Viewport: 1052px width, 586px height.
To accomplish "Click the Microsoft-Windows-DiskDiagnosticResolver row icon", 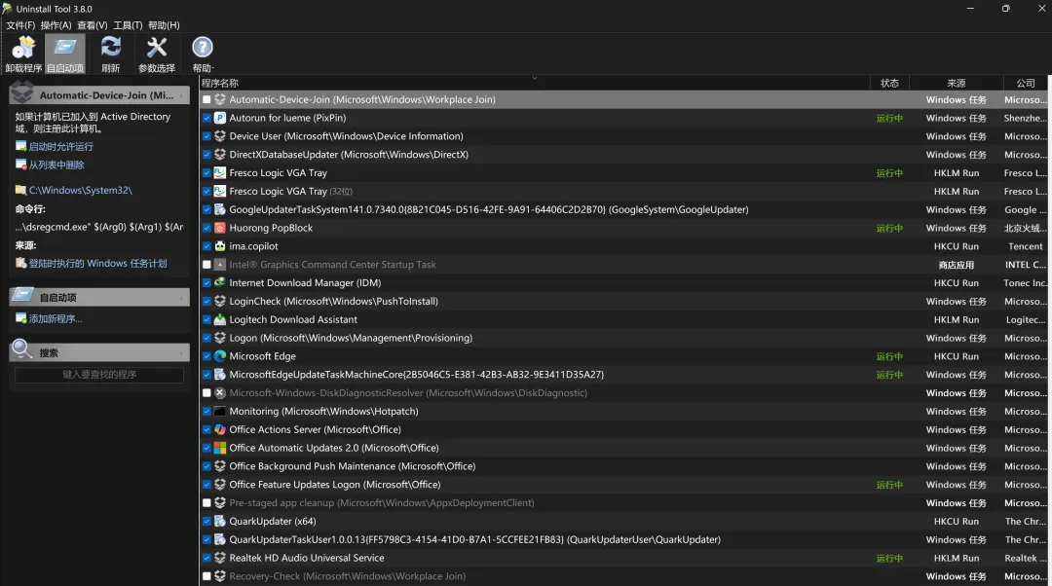I will click(x=219, y=393).
